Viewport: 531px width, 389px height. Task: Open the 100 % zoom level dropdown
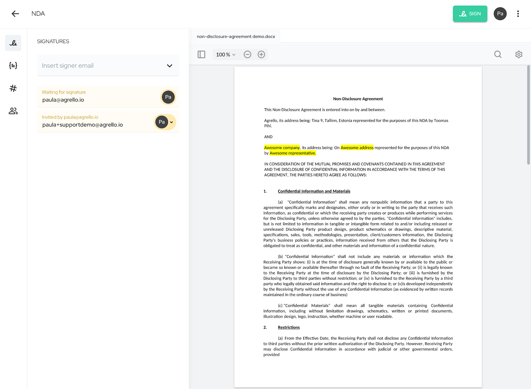(x=226, y=54)
